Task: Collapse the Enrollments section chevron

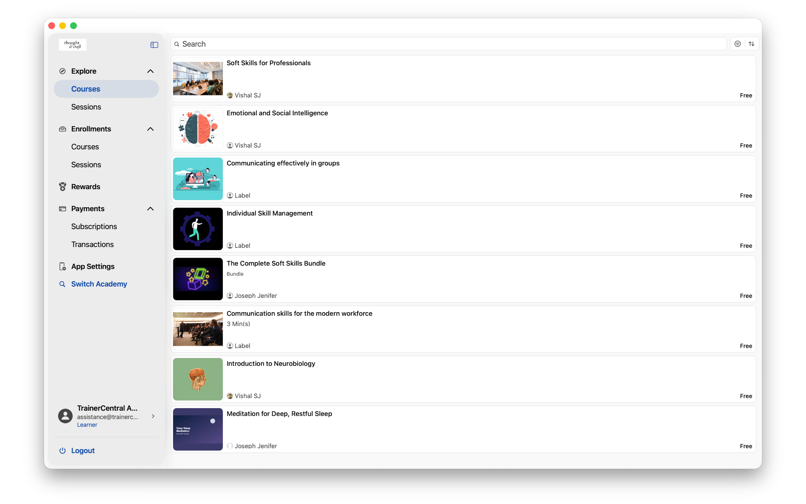Action: tap(150, 129)
